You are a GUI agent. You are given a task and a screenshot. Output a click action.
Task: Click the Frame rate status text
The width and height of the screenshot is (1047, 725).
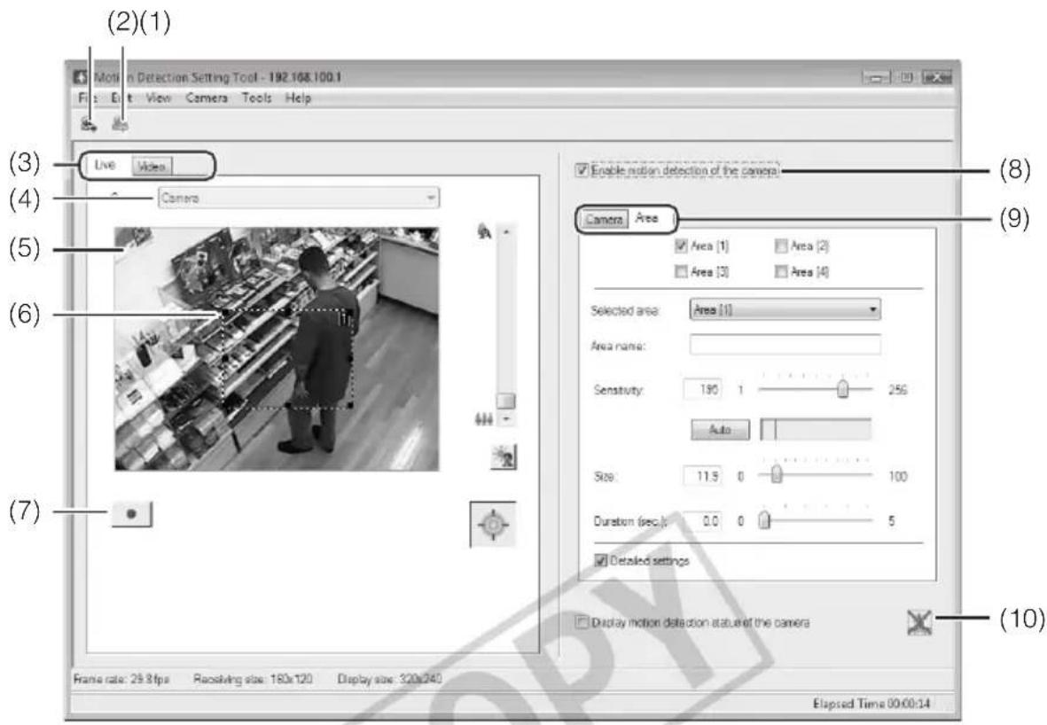121,679
